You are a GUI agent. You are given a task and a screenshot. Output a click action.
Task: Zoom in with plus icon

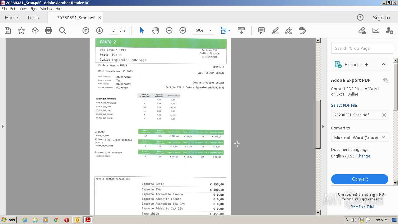click(x=183, y=30)
